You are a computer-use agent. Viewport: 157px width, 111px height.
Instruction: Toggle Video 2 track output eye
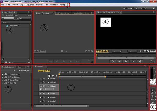click(x=41, y=82)
